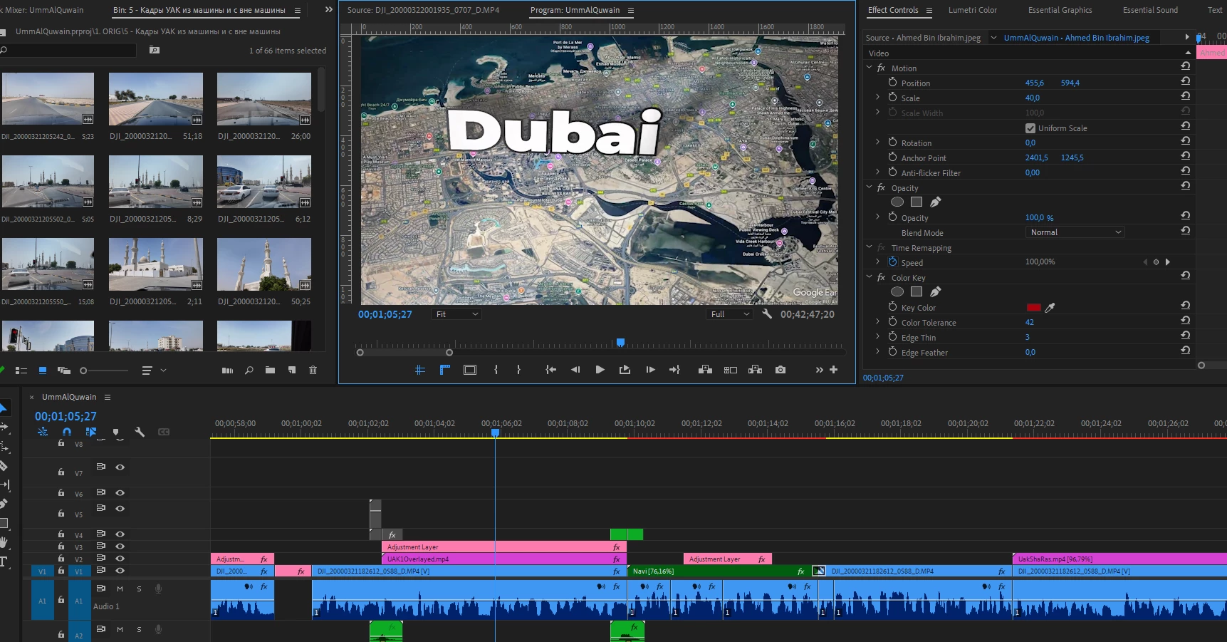Viewport: 1227px width, 642px height.
Task: Open the source clip selector dropdown
Action: click(993, 38)
